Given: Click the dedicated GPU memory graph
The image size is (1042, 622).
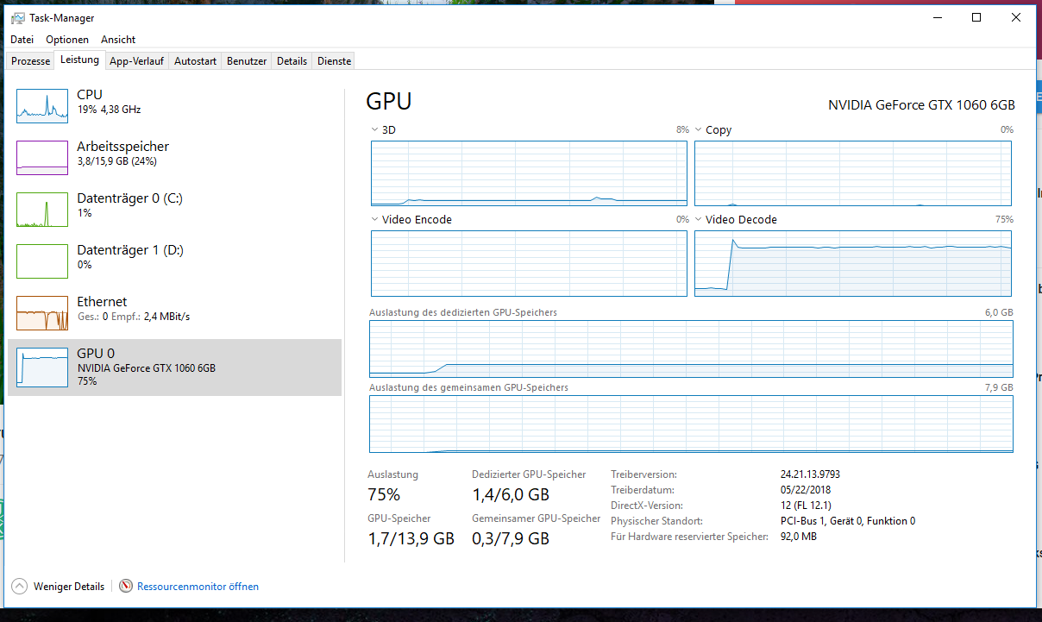Looking at the screenshot, I should (691, 349).
